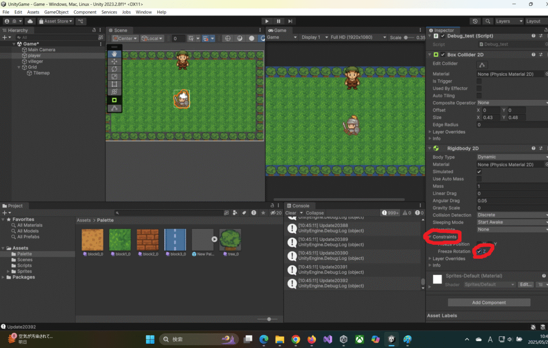The width and height of the screenshot is (548, 348).
Task: Click the Pause button
Action: pyautogui.click(x=278, y=21)
